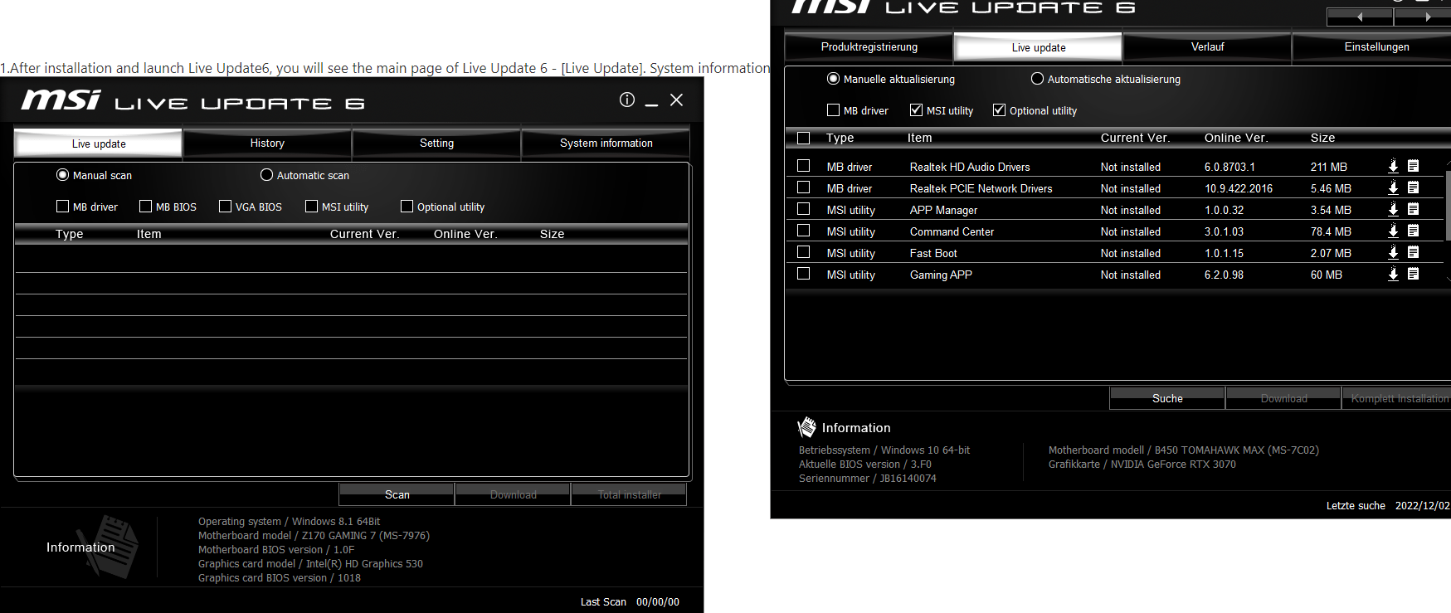The width and height of the screenshot is (1451, 613).
Task: View details document icon for Realtek PCIE Network Drivers
Action: pyautogui.click(x=1413, y=187)
